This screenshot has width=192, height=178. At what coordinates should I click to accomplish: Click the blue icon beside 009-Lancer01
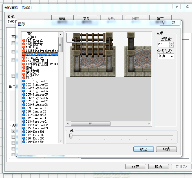click(24, 108)
